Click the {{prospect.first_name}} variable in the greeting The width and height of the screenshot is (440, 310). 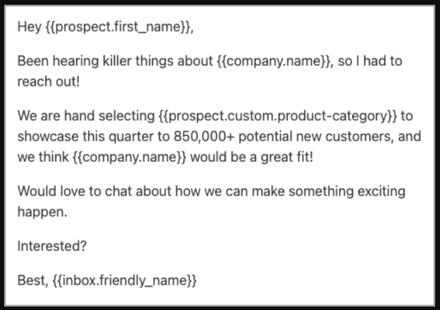[118, 27]
